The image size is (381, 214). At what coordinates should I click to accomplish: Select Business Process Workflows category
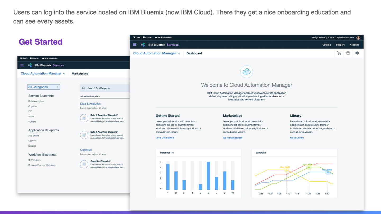[42, 165]
